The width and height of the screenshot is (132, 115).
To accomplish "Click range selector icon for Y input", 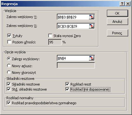I will point(91,17).
